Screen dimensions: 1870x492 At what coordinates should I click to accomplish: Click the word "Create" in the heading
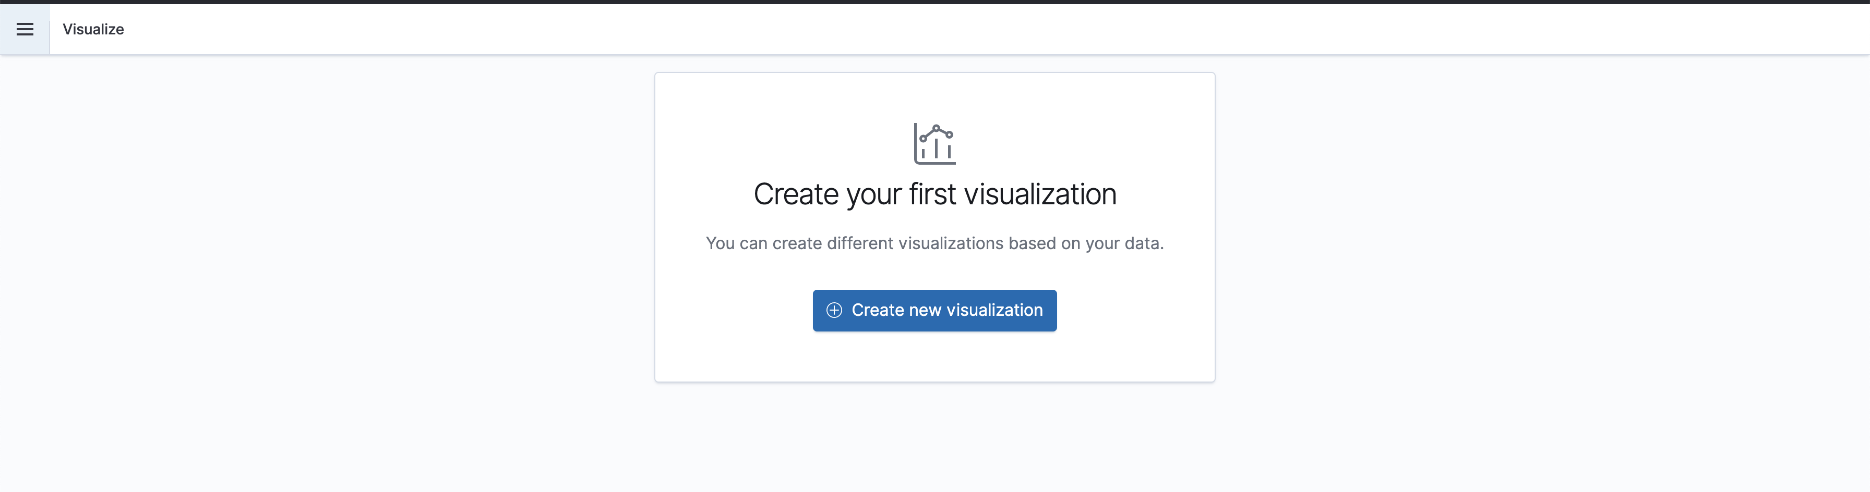796,194
